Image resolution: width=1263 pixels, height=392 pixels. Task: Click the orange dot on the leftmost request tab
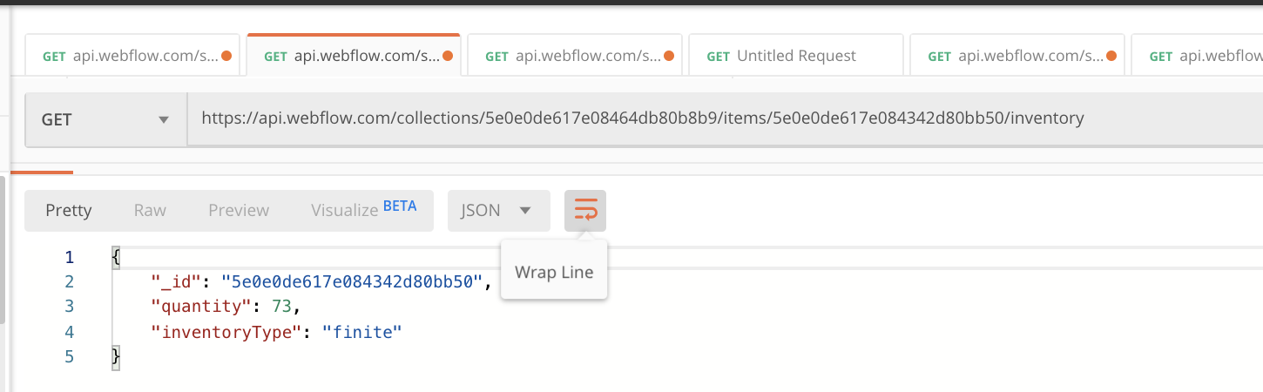pos(226,57)
